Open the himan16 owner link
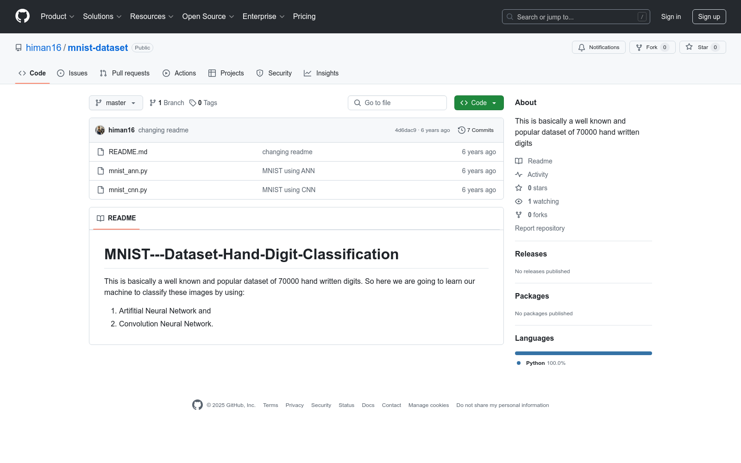 click(x=44, y=48)
